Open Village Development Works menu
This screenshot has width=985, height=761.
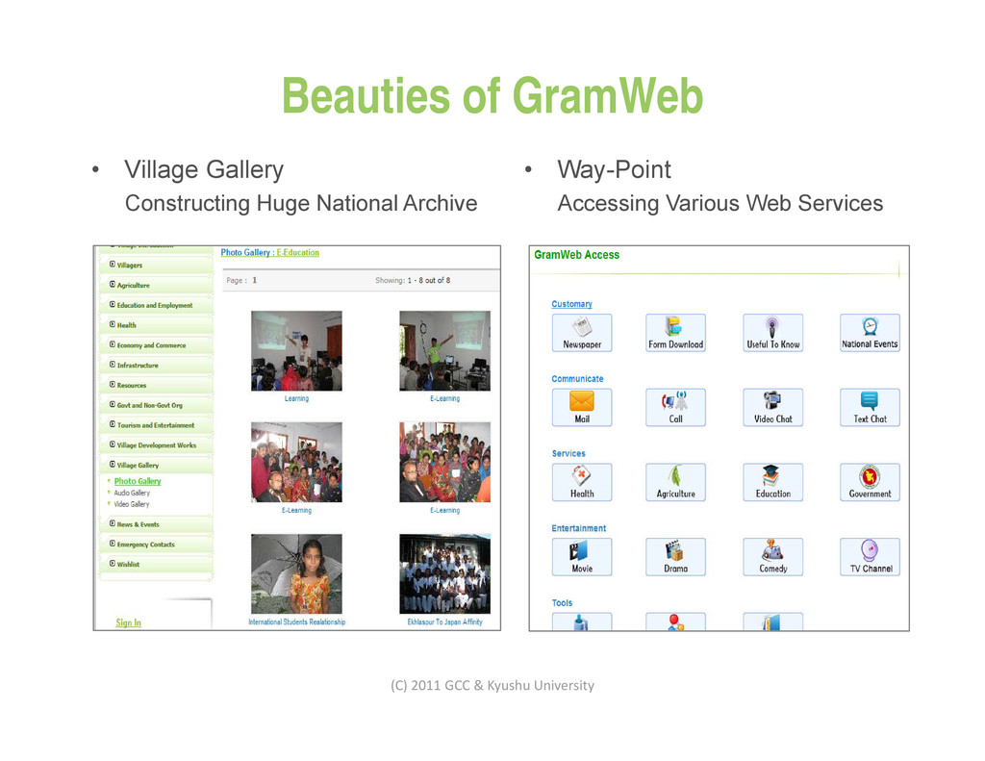pos(157,444)
